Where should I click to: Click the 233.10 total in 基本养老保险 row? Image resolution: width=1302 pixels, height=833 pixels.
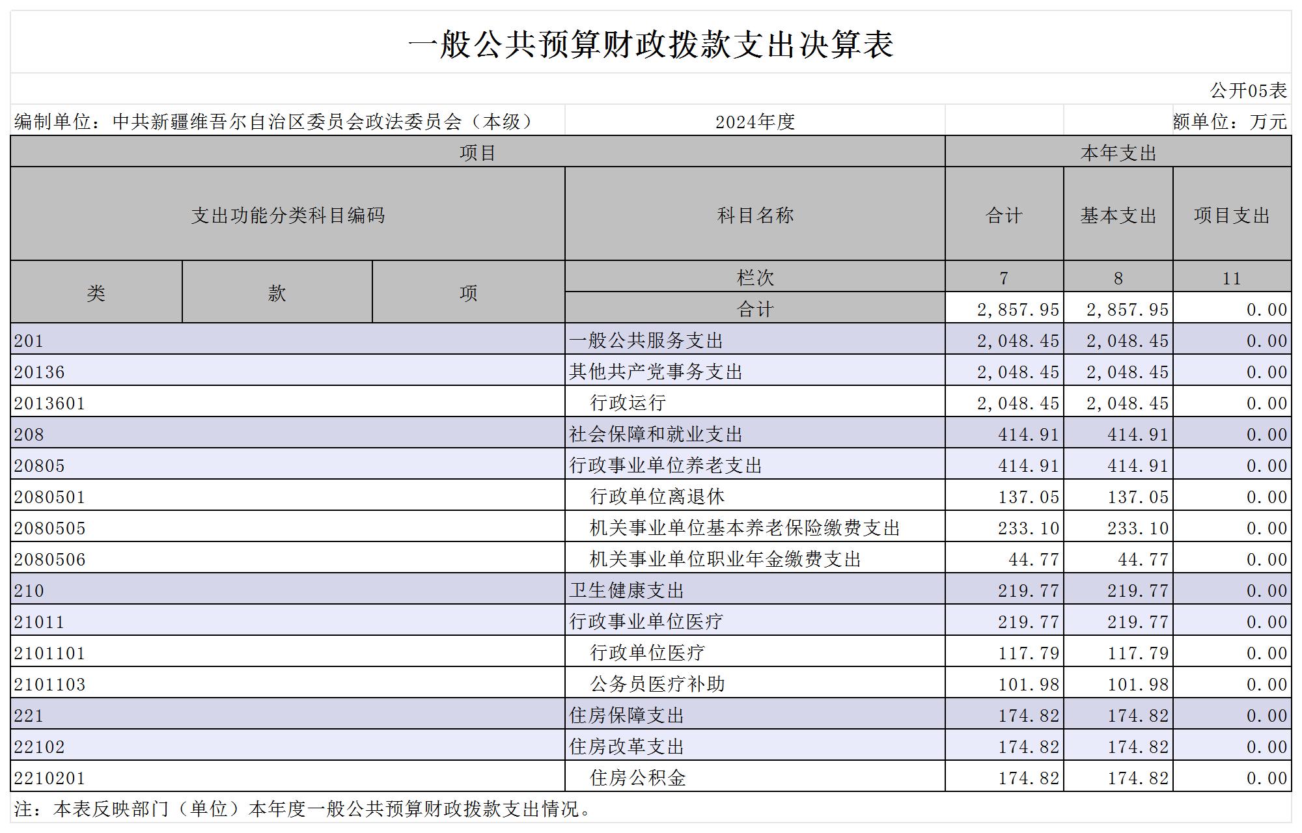click(1028, 528)
